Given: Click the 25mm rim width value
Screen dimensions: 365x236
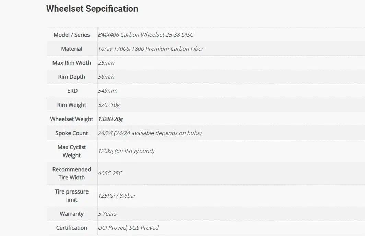Looking at the screenshot, I should click(x=106, y=63).
